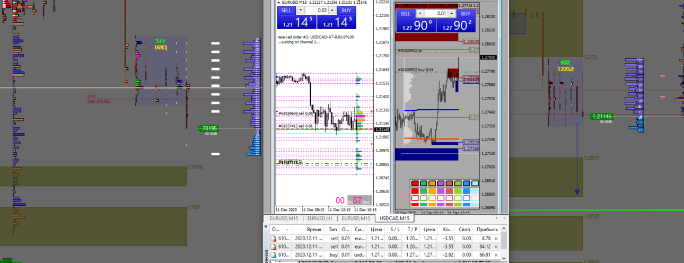The width and height of the screenshot is (684, 263).
Task: Sort orders by the Прибыль column header
Action: pyautogui.click(x=487, y=230)
